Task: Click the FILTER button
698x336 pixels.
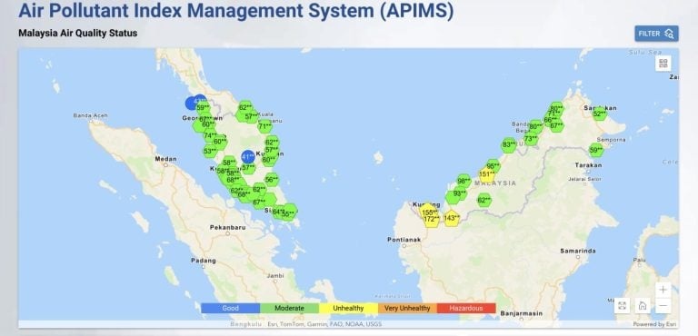Action: click(656, 34)
